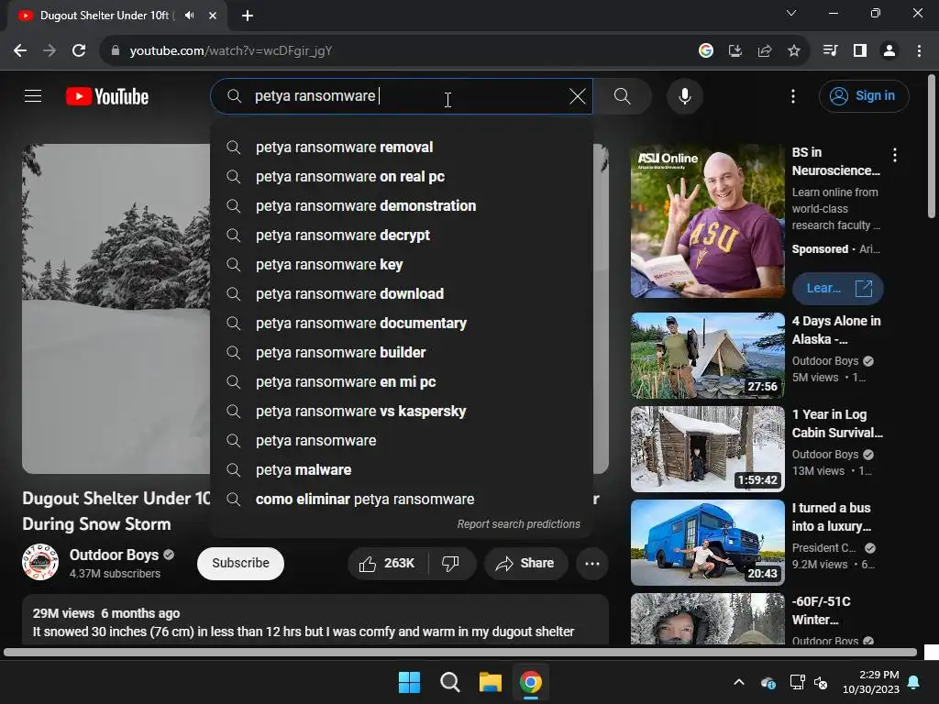Open 1 Year in Log Cabin Survival title

pyautogui.click(x=837, y=423)
